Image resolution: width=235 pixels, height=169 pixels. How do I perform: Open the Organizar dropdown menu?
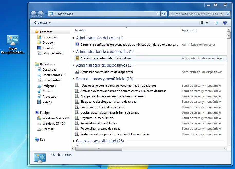(x=42, y=23)
